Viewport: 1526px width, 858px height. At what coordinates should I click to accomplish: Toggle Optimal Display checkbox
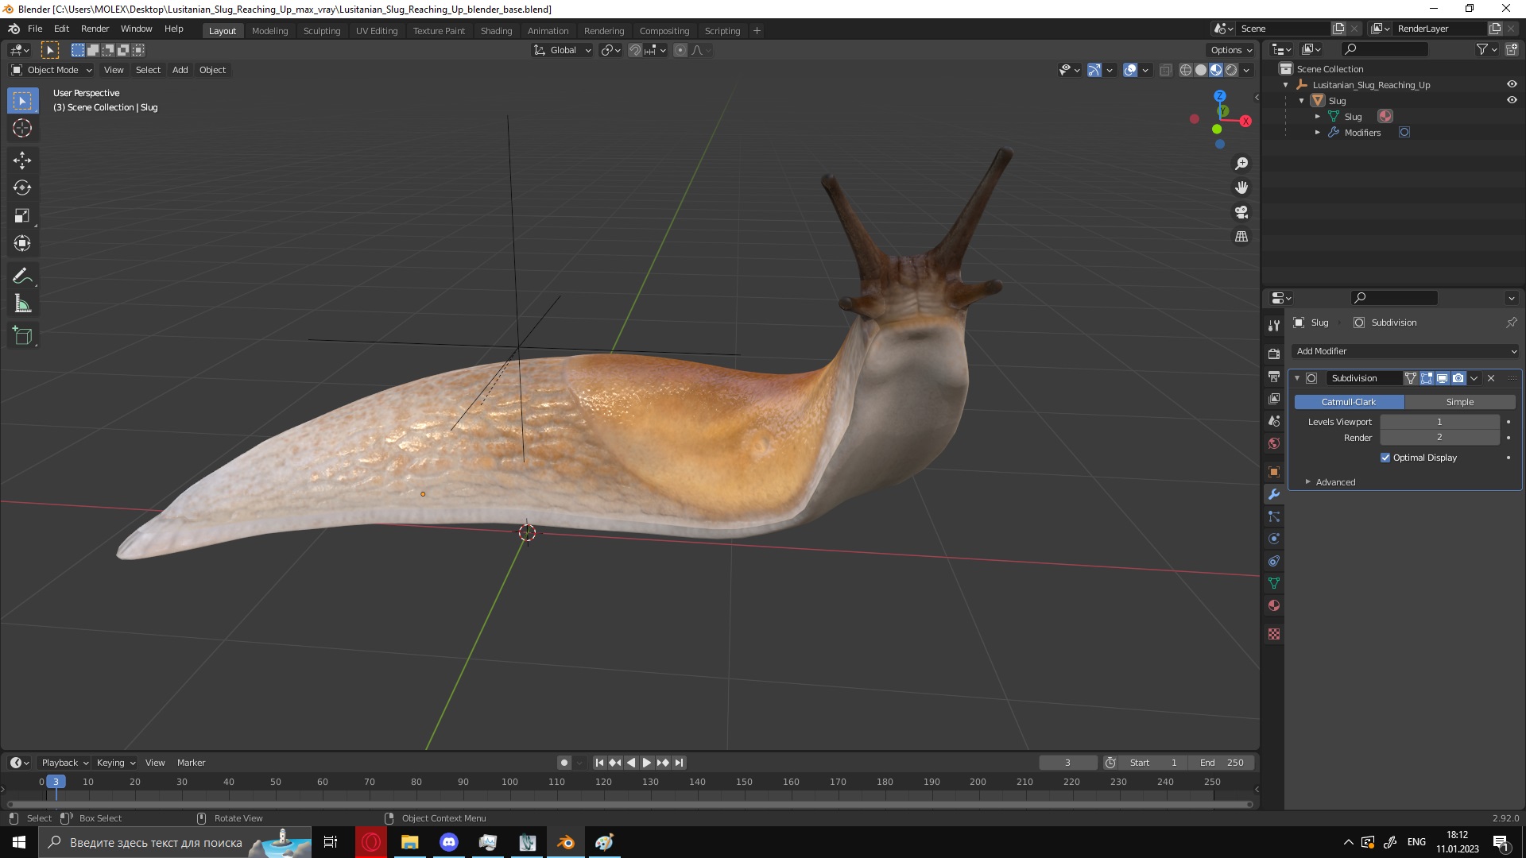tap(1385, 458)
